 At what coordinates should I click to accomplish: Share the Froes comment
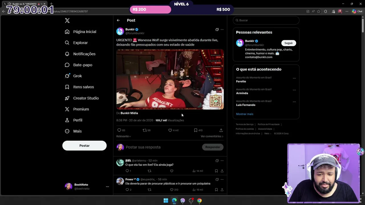222,190
